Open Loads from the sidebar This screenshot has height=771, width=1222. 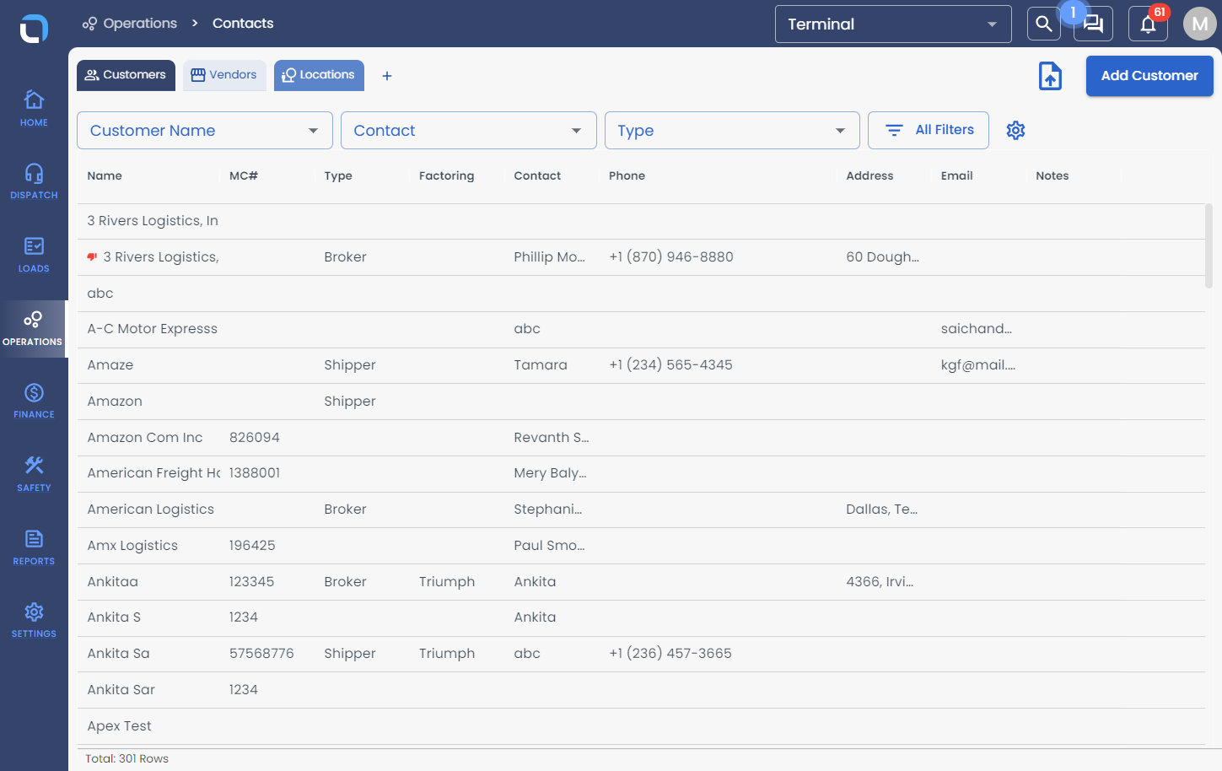(x=34, y=254)
